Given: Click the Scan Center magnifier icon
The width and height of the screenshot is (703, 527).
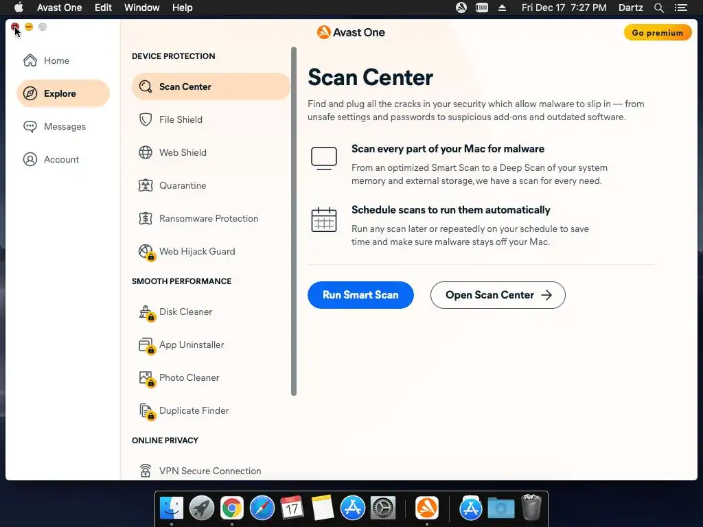Looking at the screenshot, I should [146, 86].
